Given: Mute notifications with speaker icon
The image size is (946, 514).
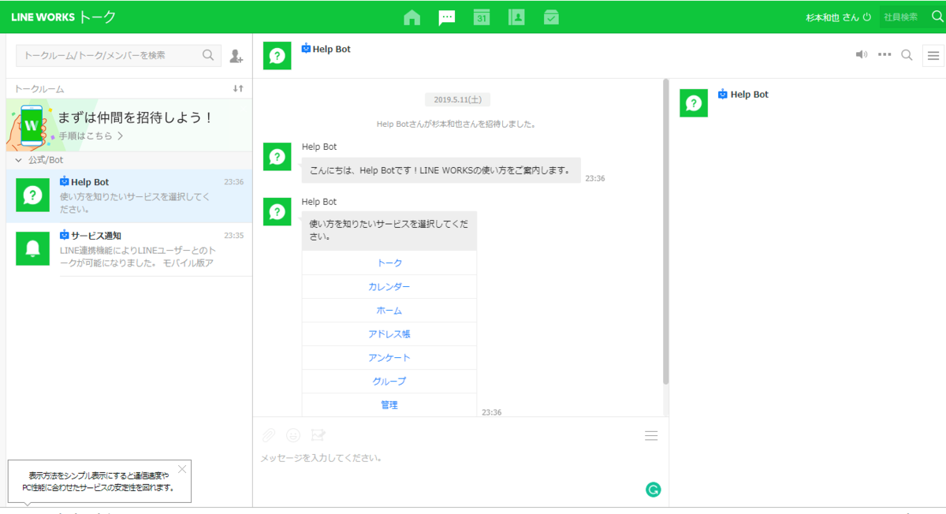Looking at the screenshot, I should tap(862, 54).
